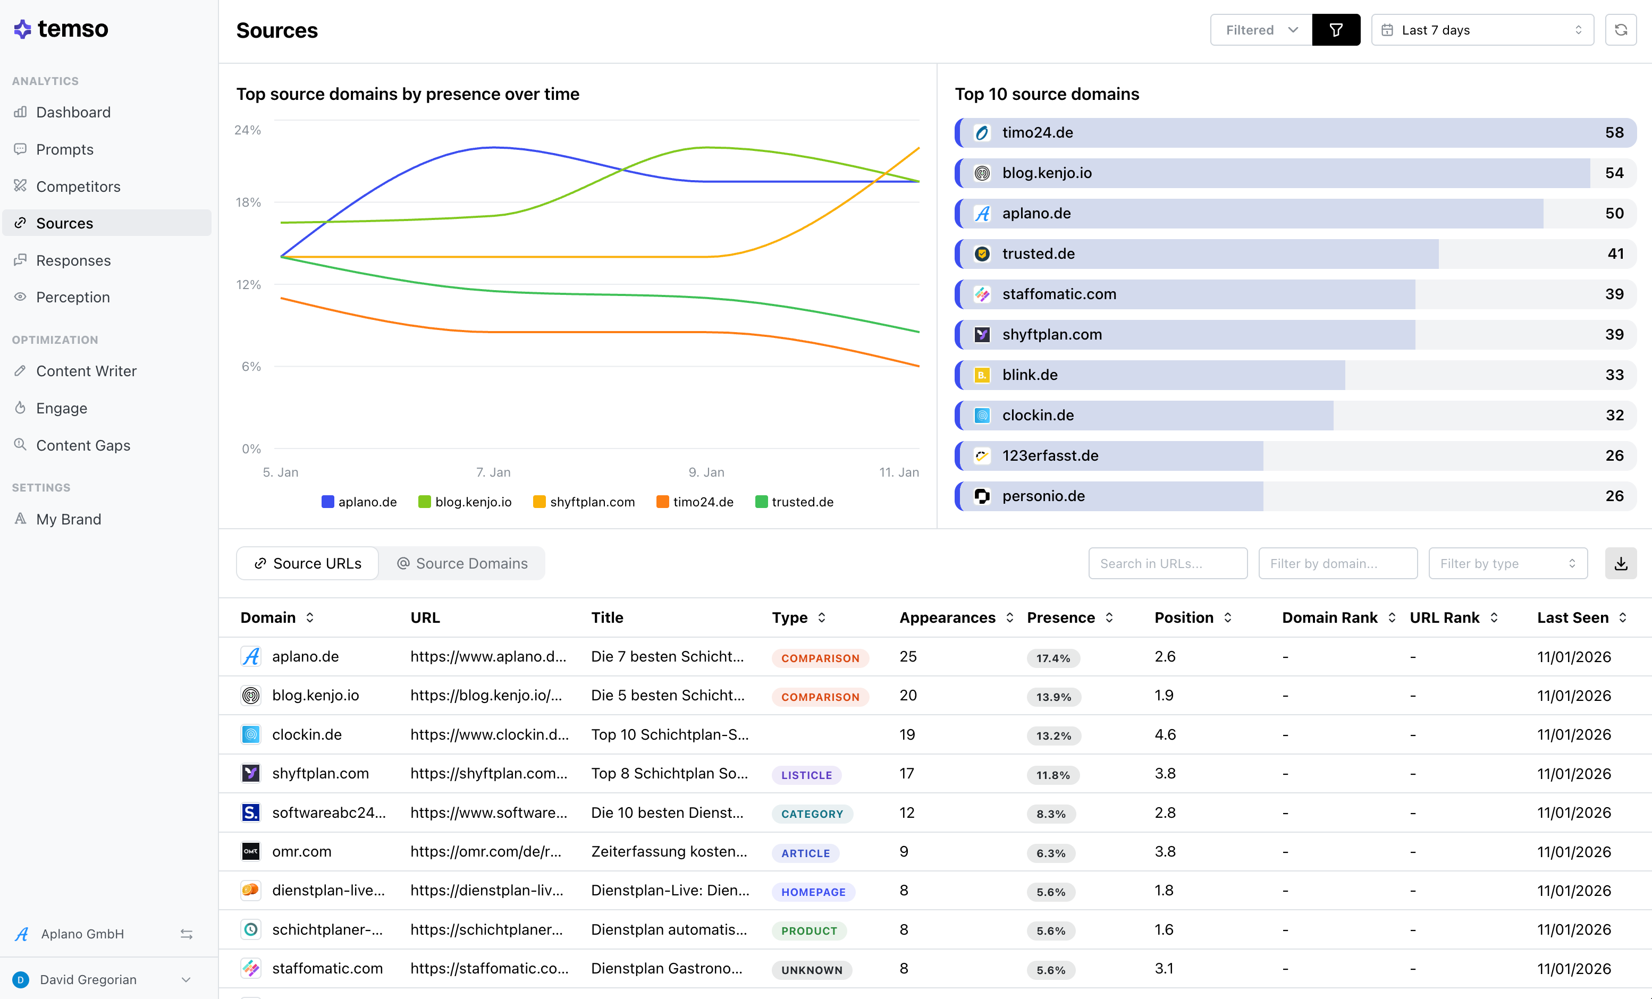Click the black filter funnel icon

[x=1336, y=30]
